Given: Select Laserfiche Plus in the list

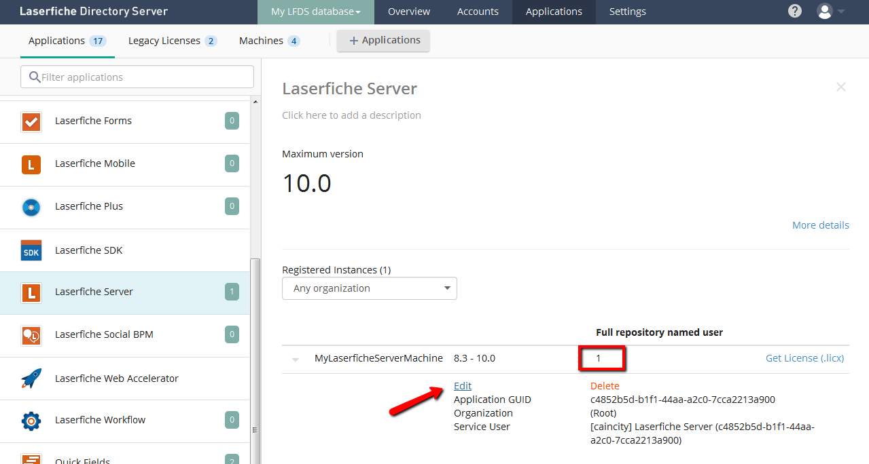Looking at the screenshot, I should click(125, 208).
